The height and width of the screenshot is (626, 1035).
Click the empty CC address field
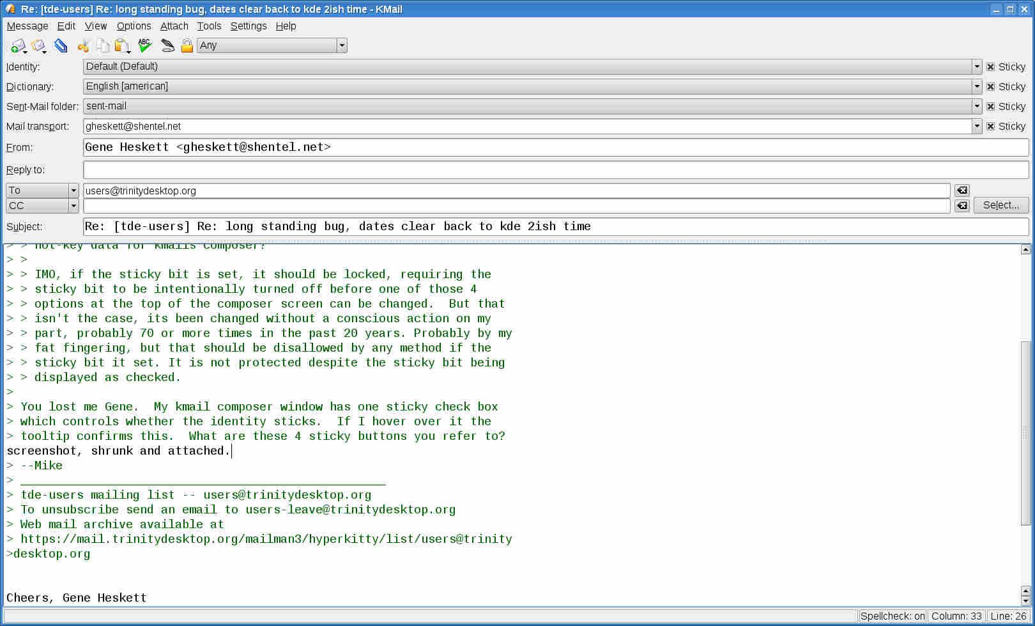point(517,206)
